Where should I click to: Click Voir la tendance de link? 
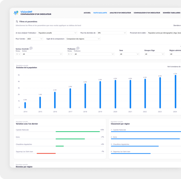click(174, 67)
